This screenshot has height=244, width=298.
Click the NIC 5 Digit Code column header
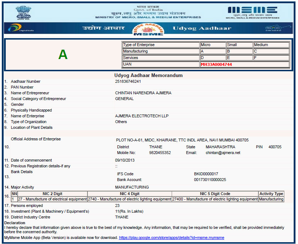coord(215,194)
